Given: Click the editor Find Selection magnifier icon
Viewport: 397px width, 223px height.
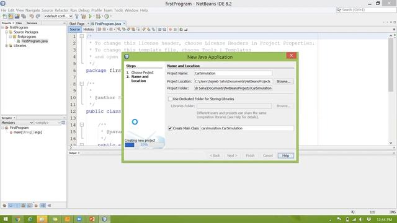Looking at the screenshot, I should pyautogui.click(x=119, y=29).
